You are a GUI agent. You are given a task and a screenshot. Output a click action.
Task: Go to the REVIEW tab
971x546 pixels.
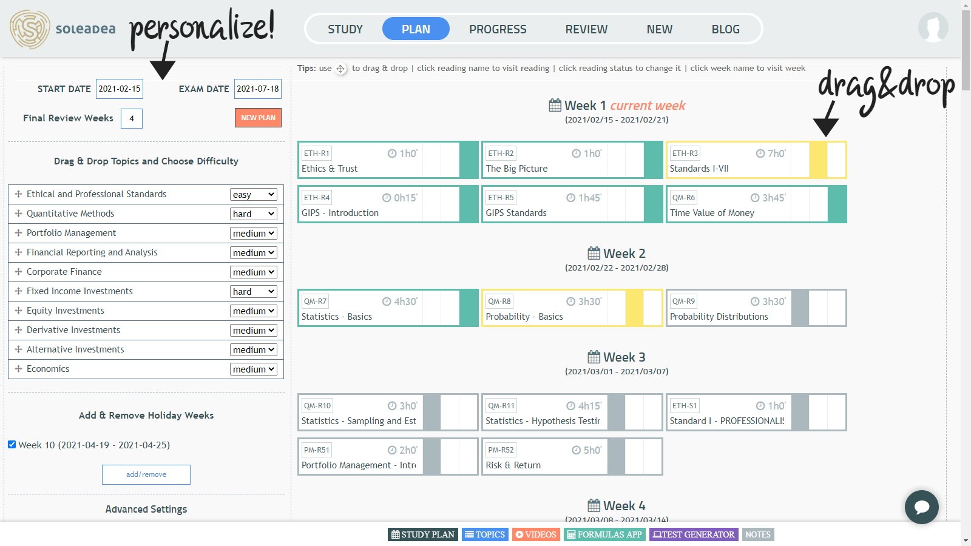click(x=586, y=29)
